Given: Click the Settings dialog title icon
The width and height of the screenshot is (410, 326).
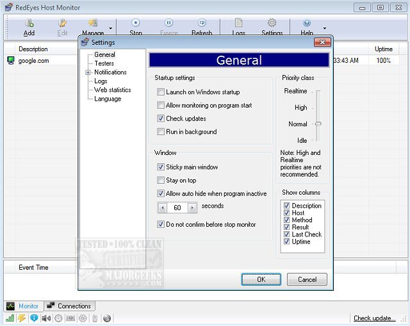Looking at the screenshot, I should tap(85, 42).
